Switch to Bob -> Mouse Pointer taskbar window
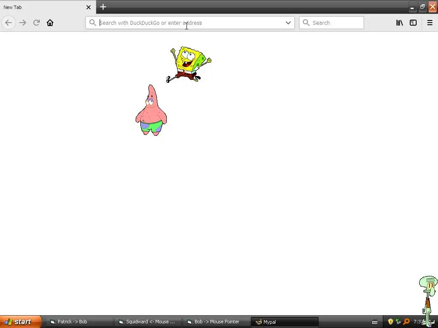Image resolution: width=438 pixels, height=328 pixels. pyautogui.click(x=216, y=322)
